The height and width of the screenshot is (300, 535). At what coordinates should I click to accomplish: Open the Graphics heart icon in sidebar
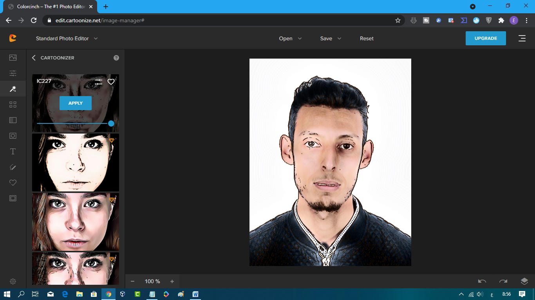13,182
